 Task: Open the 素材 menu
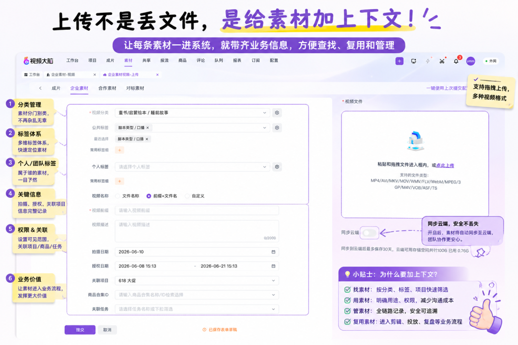(x=128, y=60)
